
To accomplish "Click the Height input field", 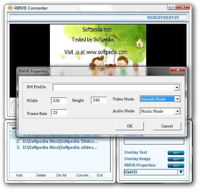I will click(x=99, y=100).
